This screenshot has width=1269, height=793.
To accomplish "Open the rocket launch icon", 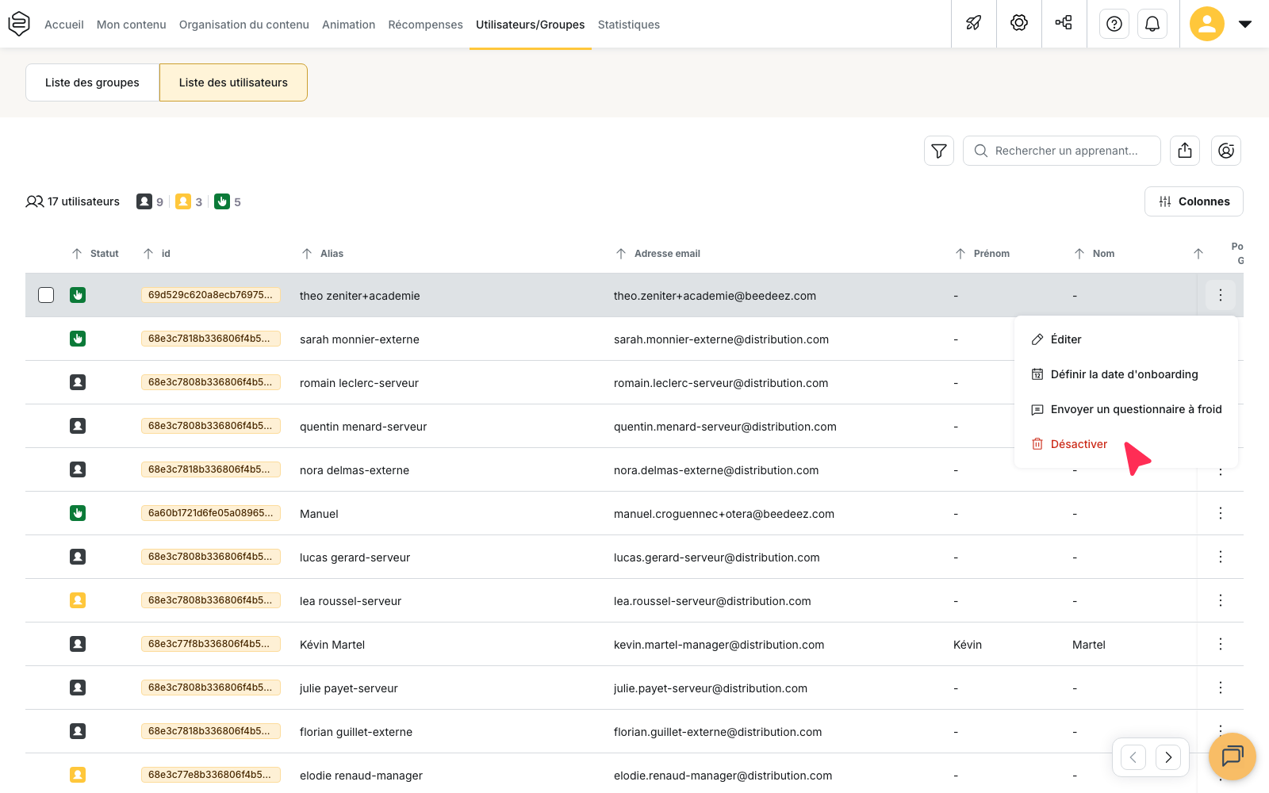I will (x=974, y=23).
